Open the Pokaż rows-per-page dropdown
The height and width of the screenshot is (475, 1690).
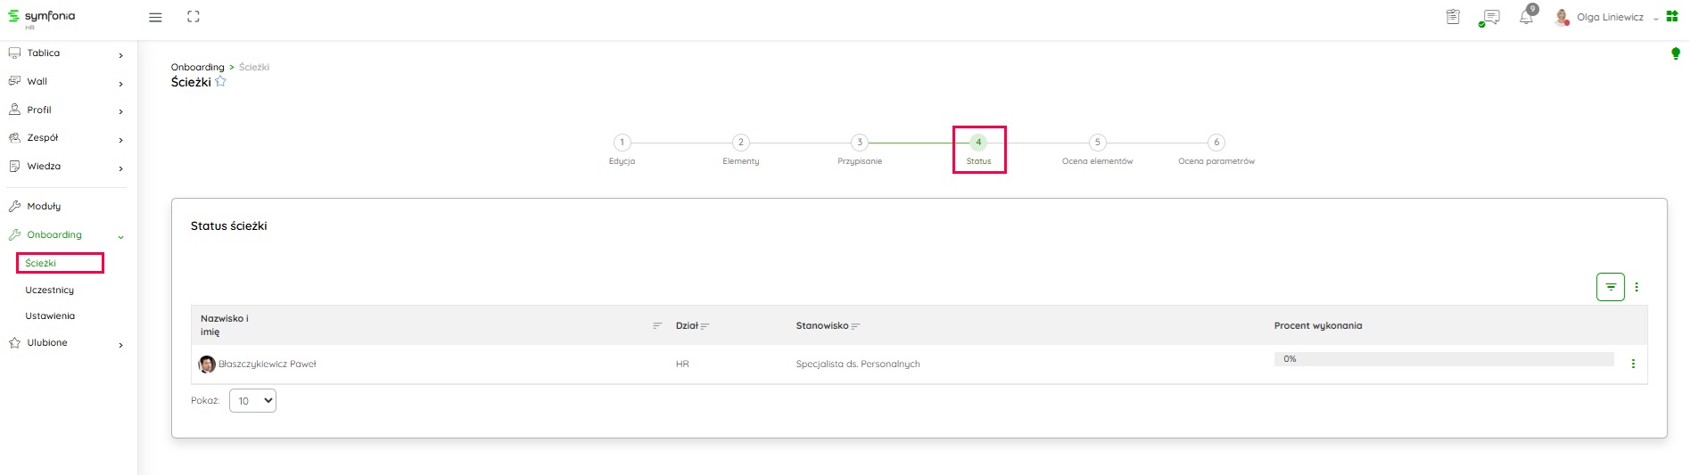click(x=252, y=401)
